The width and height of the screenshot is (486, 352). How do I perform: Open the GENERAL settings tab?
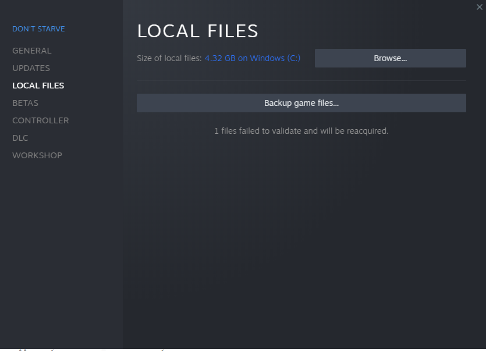[32, 51]
